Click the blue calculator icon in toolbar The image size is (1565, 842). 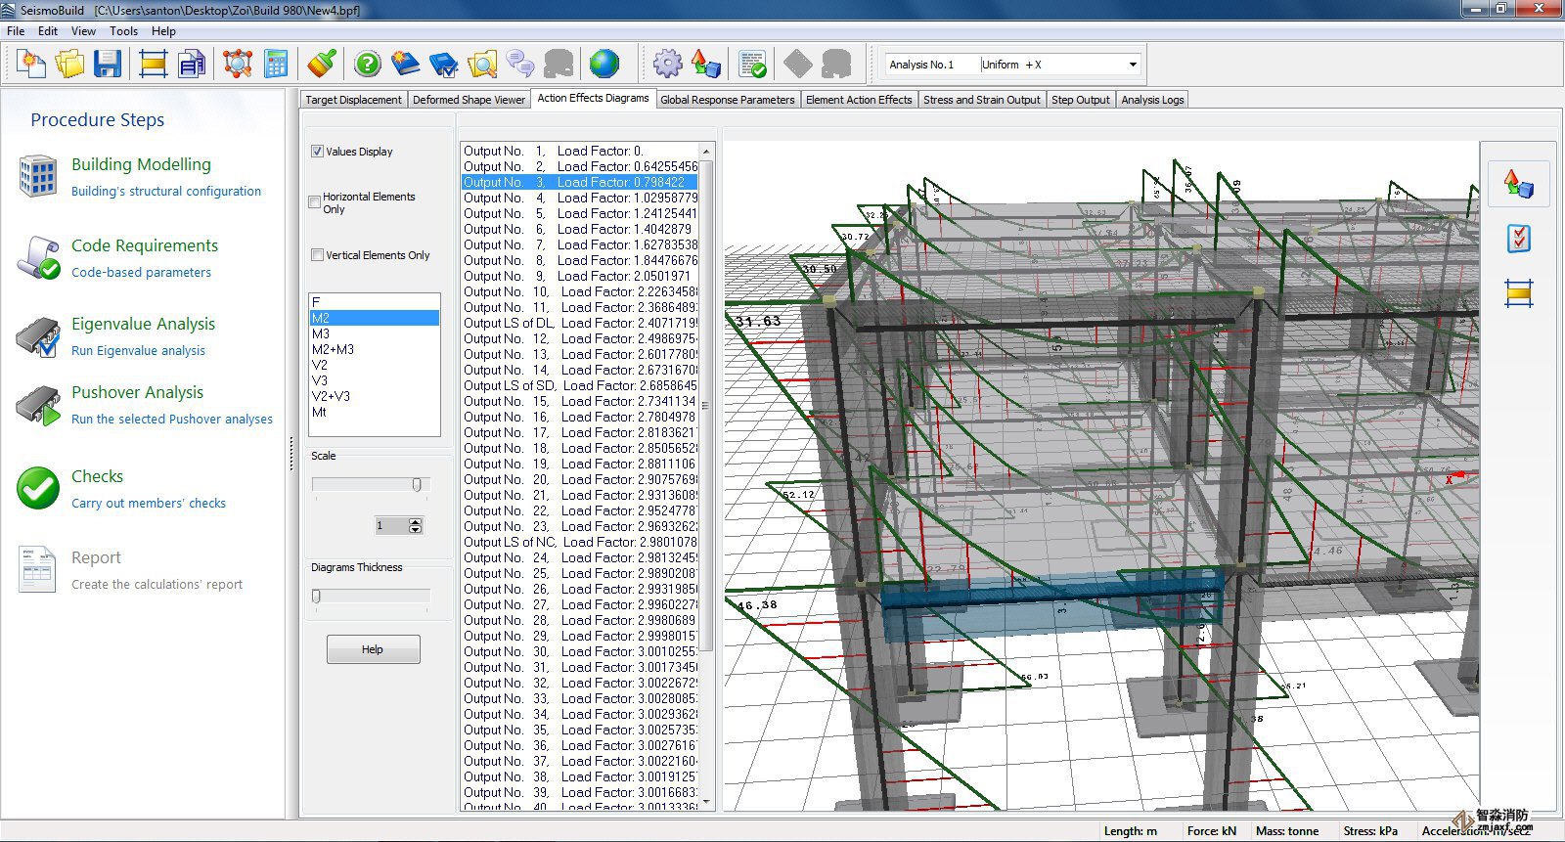[277, 65]
